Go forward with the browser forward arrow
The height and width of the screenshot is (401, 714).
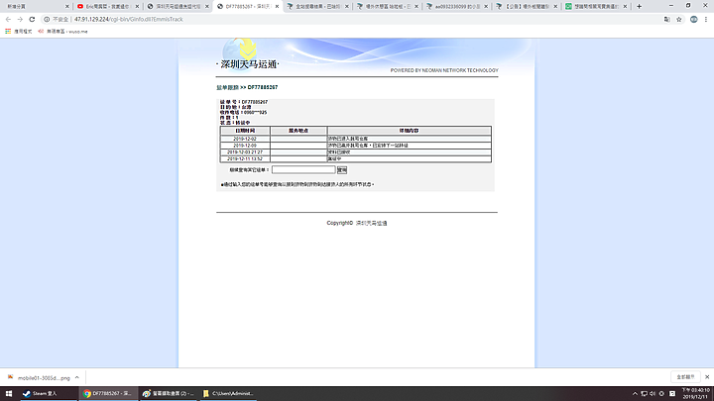20,19
